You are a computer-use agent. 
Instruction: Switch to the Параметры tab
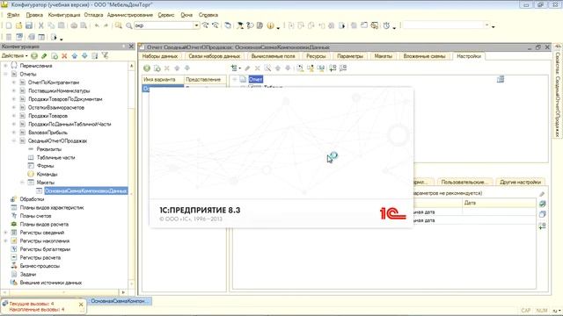click(x=350, y=56)
